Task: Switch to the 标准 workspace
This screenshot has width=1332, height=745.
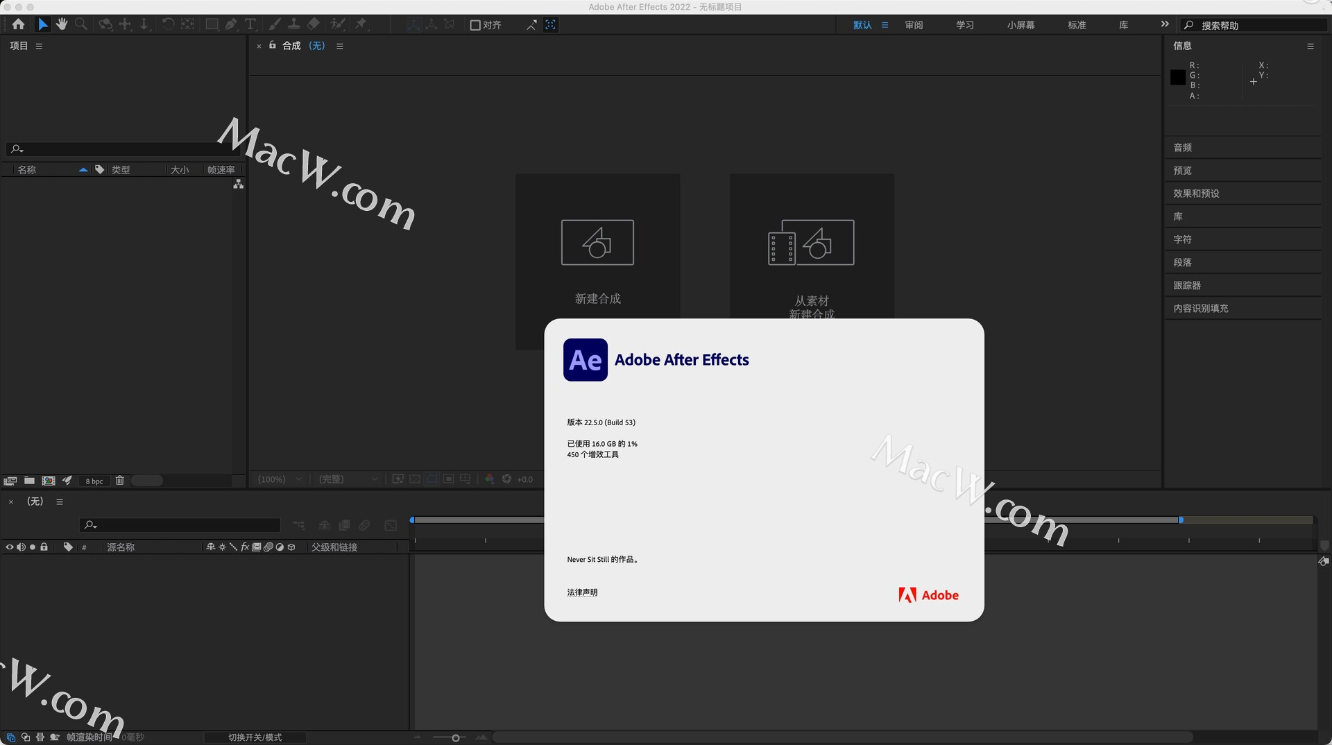Action: (x=1077, y=25)
